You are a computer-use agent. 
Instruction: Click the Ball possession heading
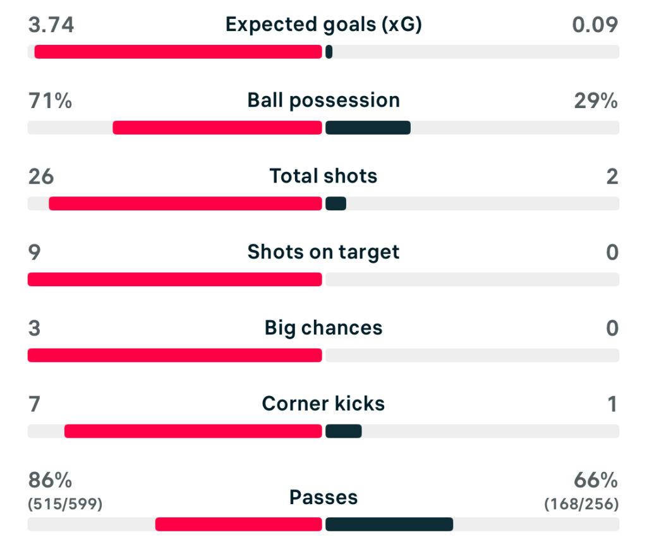323,100
